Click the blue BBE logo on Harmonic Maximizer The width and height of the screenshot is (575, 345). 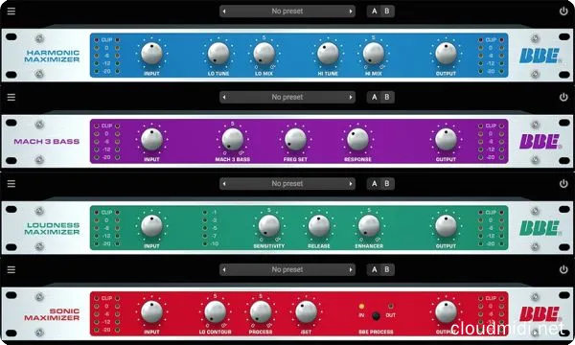pyautogui.click(x=540, y=56)
